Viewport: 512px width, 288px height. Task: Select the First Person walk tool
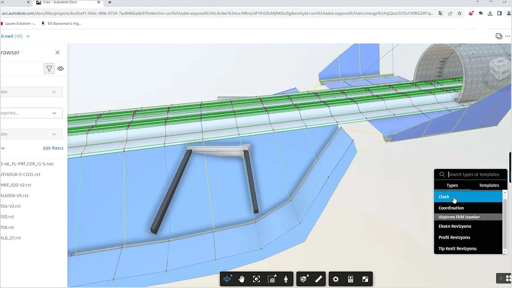coord(286,279)
